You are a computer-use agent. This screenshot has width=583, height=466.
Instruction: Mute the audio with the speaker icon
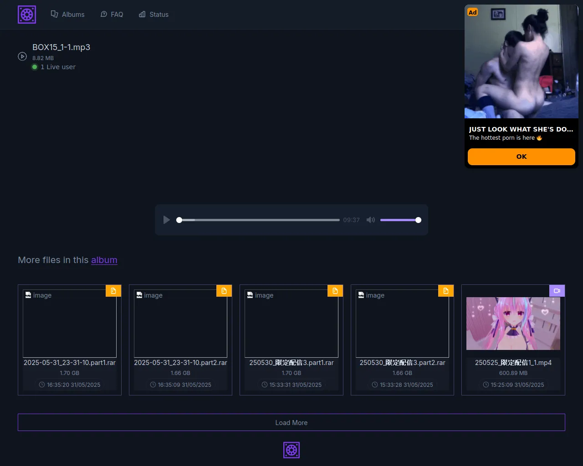point(371,220)
